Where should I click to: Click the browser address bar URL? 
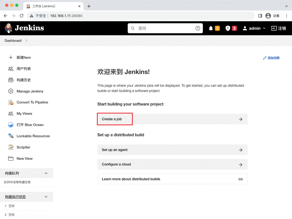click(66, 16)
